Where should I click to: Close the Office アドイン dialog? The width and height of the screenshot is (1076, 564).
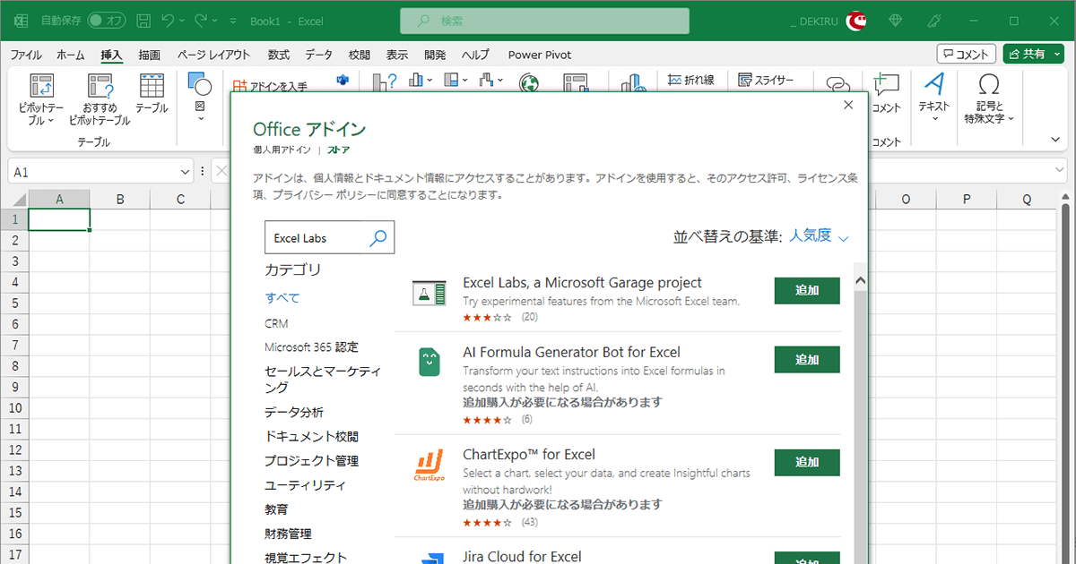click(x=848, y=106)
